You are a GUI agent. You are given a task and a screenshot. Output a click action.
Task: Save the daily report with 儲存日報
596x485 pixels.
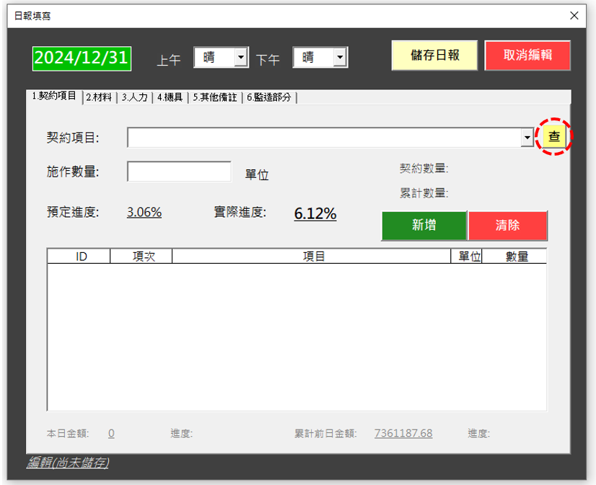(x=434, y=55)
